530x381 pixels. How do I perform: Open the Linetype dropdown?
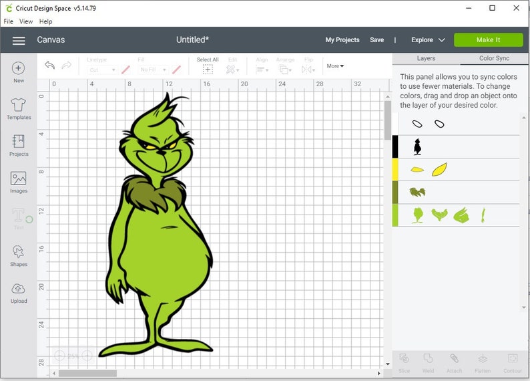(x=102, y=70)
